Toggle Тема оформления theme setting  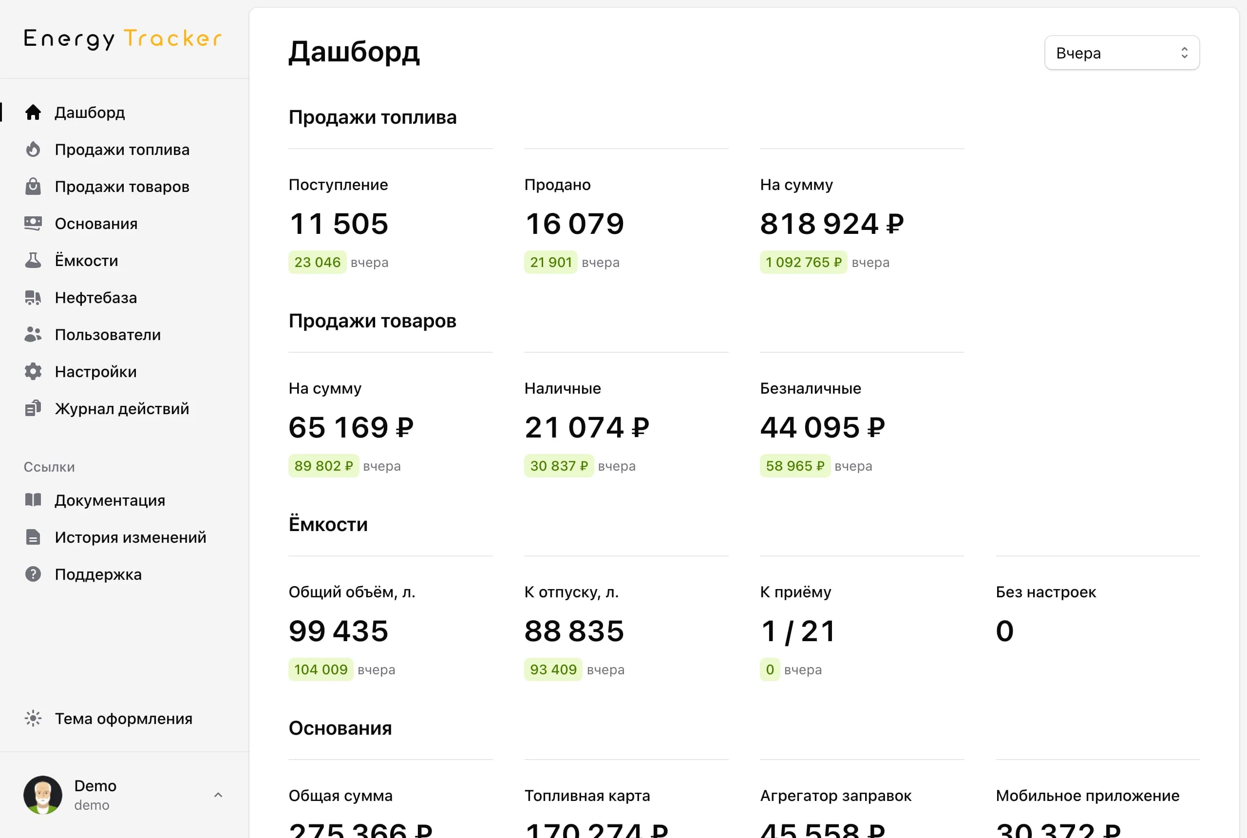click(x=123, y=718)
